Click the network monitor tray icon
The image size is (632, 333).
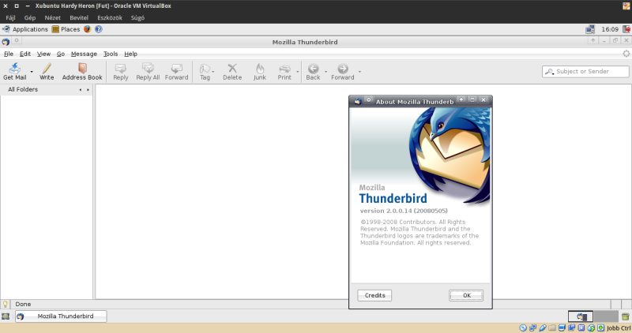tap(590, 29)
